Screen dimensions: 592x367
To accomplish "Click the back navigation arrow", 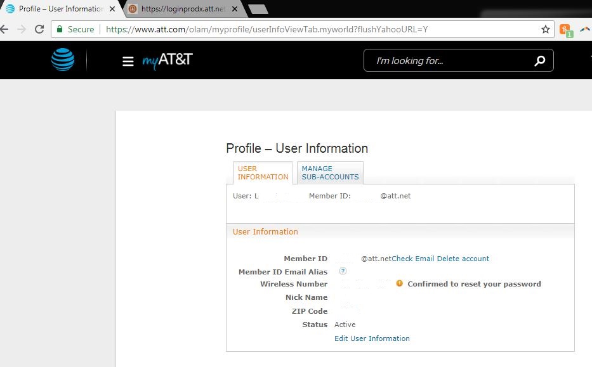I will 6,29.
